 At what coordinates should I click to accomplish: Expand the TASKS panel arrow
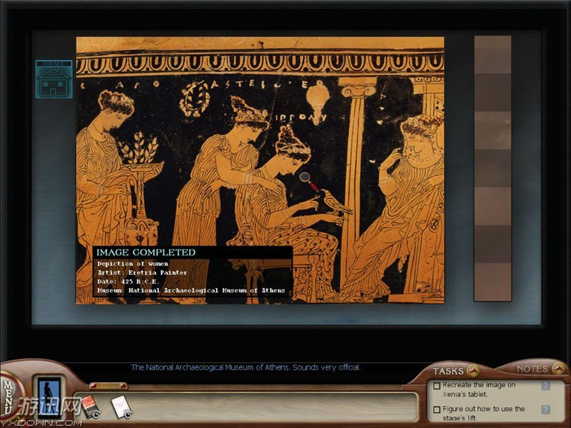pyautogui.click(x=473, y=370)
